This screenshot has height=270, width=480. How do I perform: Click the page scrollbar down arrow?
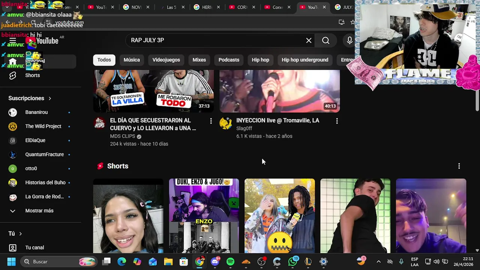(x=477, y=250)
